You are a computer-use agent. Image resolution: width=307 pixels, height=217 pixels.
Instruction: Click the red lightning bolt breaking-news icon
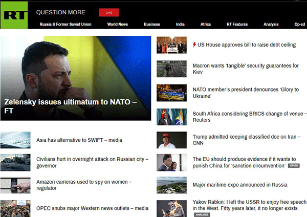click(194, 45)
